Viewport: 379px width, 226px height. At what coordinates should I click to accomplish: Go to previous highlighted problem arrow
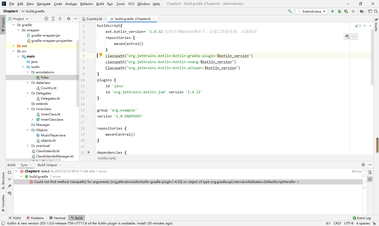tap(365, 26)
